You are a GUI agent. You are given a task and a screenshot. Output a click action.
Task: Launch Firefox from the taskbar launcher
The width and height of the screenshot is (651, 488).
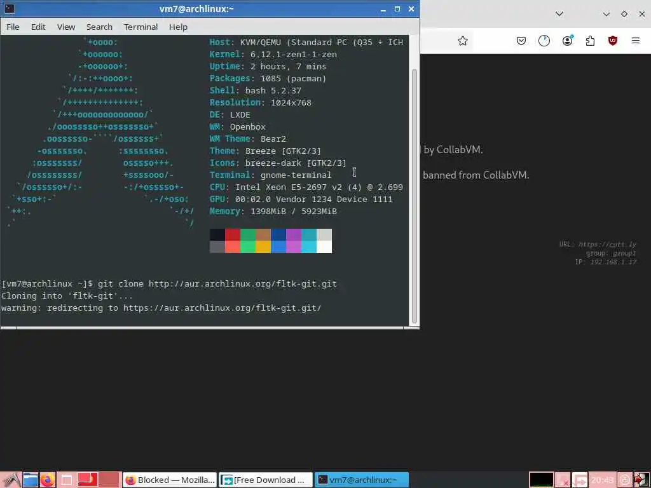[x=47, y=480]
